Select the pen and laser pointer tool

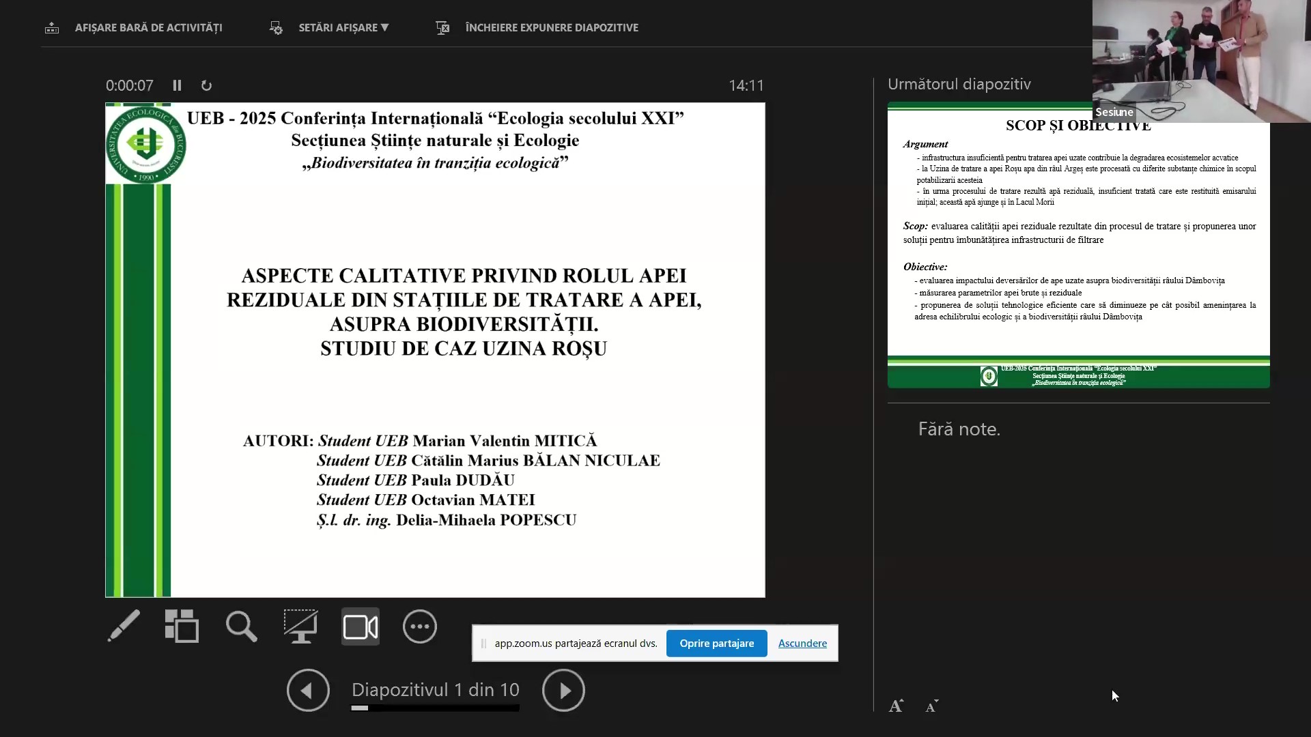tap(124, 626)
